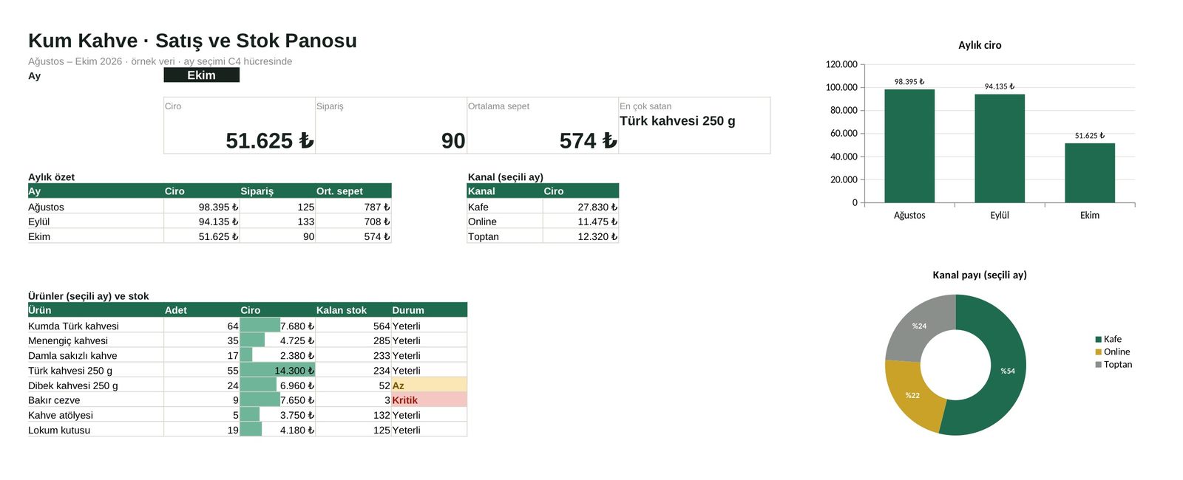
Task: Click the %22 Online donut segment
Action: click(x=913, y=395)
